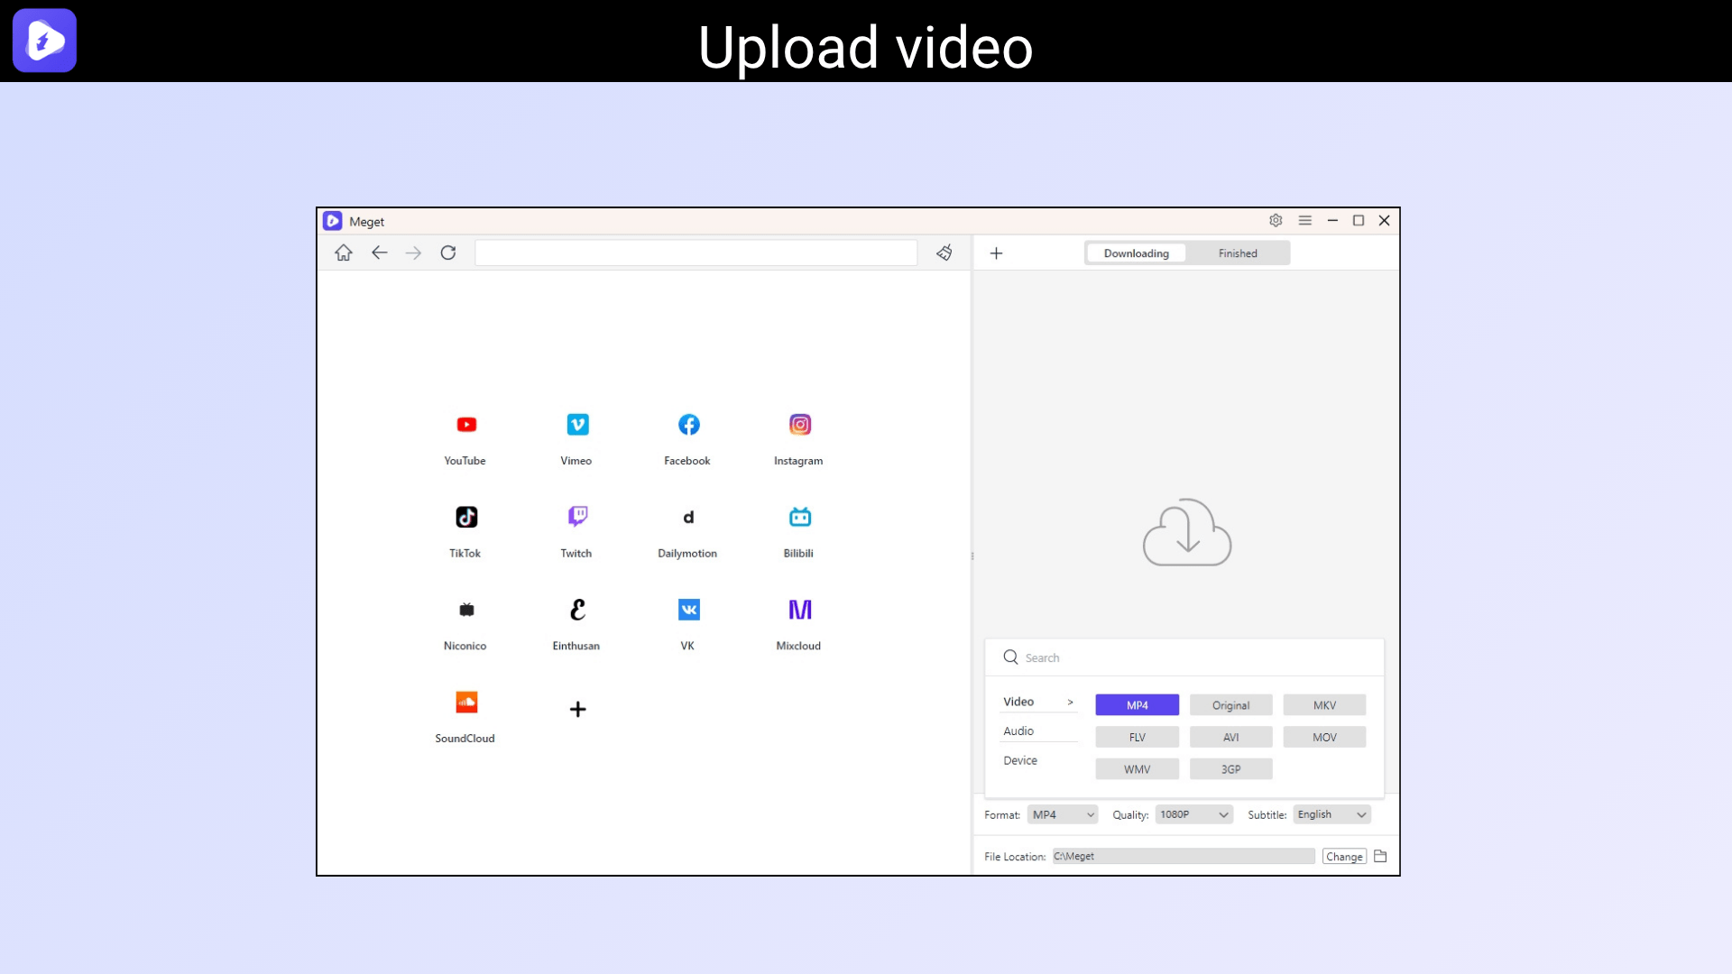Choose the MKV format option
Screen dimensions: 1732x974
[1324, 705]
